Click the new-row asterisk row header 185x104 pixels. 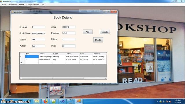click(22, 62)
